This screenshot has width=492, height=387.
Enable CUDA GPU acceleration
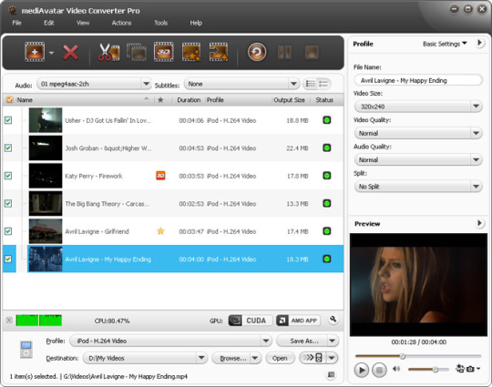pyautogui.click(x=250, y=321)
